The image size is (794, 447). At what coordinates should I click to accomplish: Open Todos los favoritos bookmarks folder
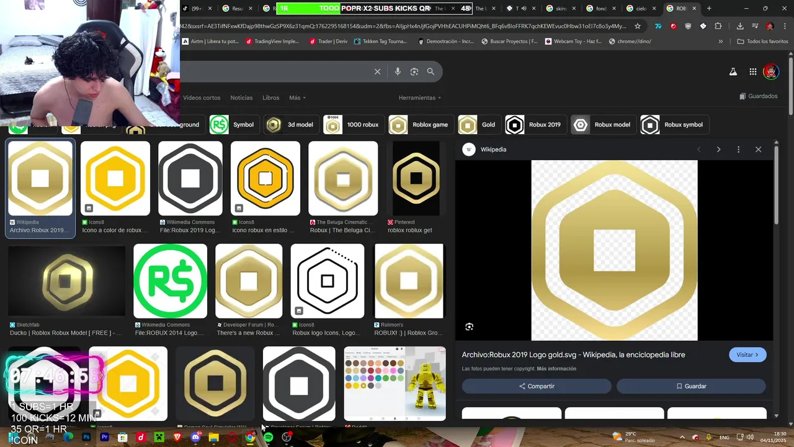coord(762,42)
